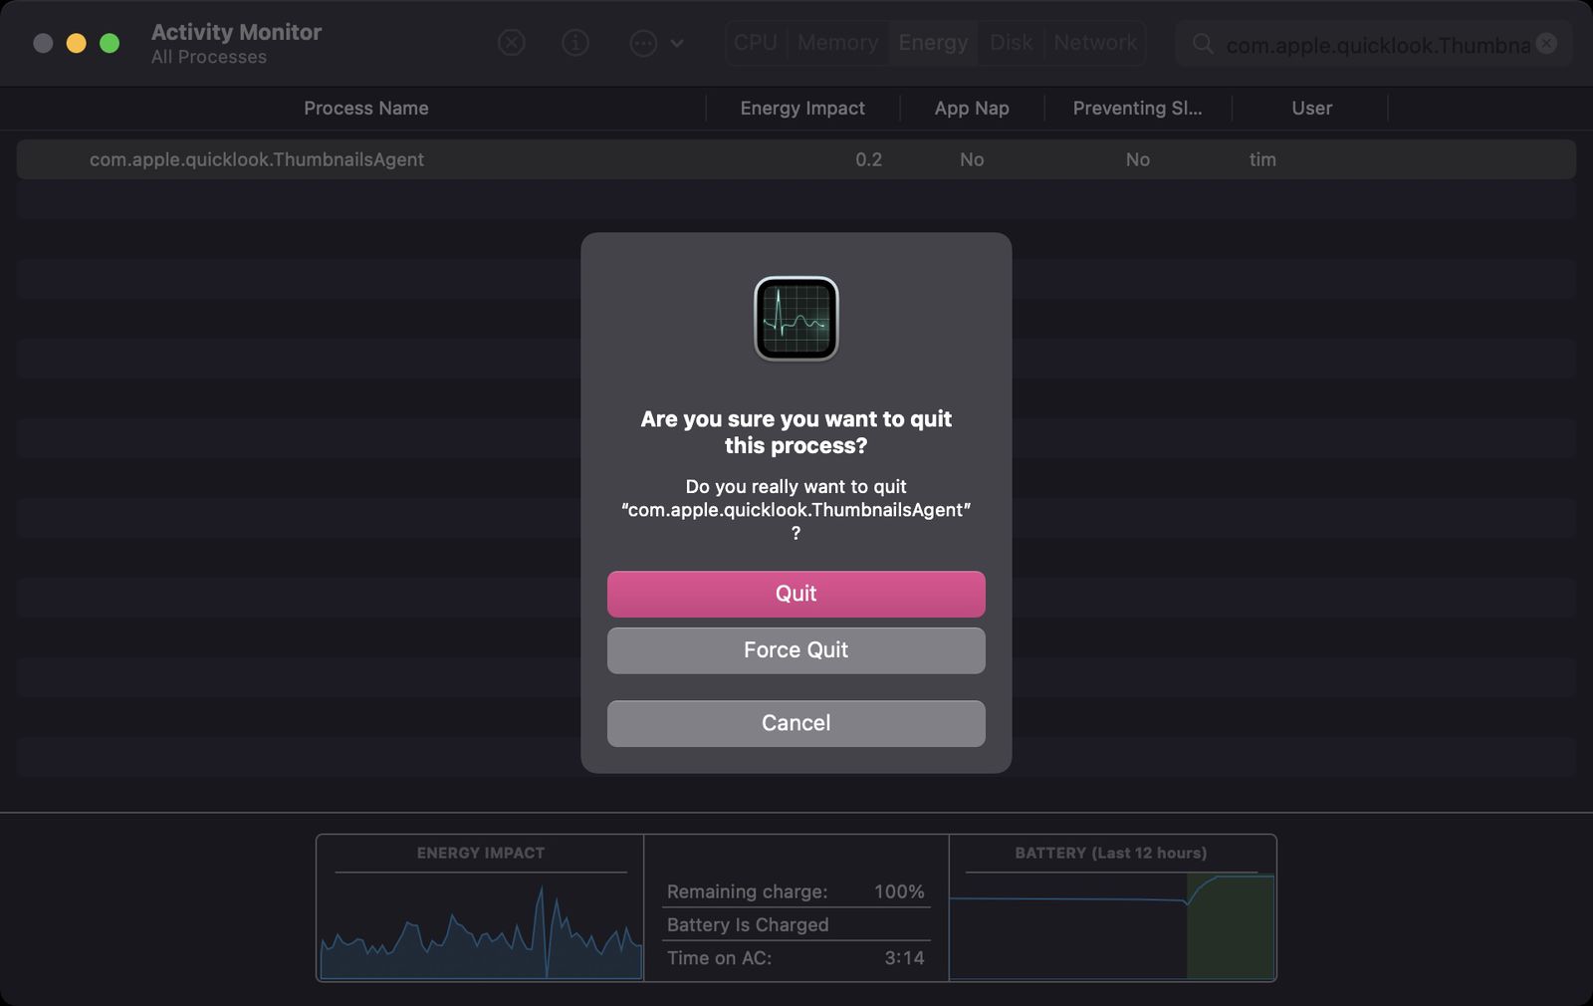
Task: Open the Network tab
Action: 1095,43
